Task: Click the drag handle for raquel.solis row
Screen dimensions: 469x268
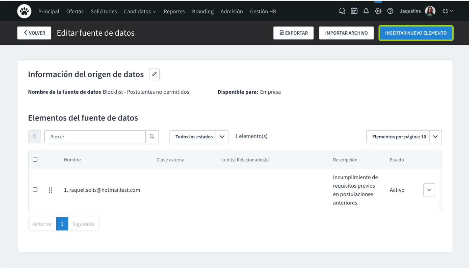Action: click(x=50, y=190)
